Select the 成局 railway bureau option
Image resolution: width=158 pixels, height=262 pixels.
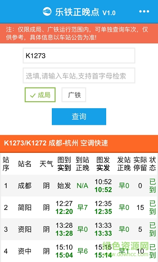(40, 95)
